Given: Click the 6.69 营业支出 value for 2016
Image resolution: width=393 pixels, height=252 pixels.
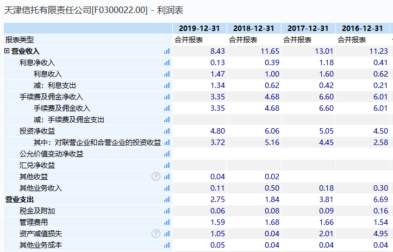Looking at the screenshot, I should tap(380, 200).
